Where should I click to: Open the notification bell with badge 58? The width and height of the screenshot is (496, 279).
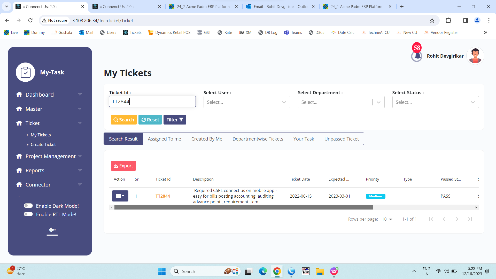click(x=416, y=56)
